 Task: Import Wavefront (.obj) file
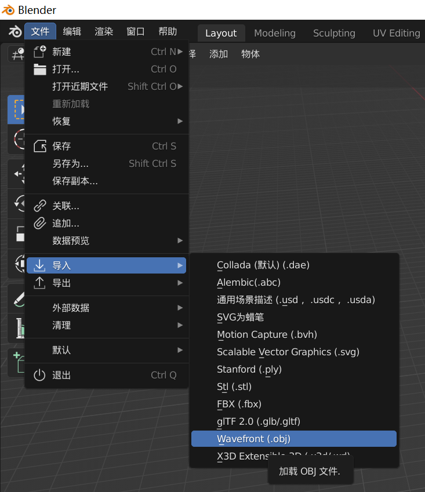pyautogui.click(x=294, y=439)
